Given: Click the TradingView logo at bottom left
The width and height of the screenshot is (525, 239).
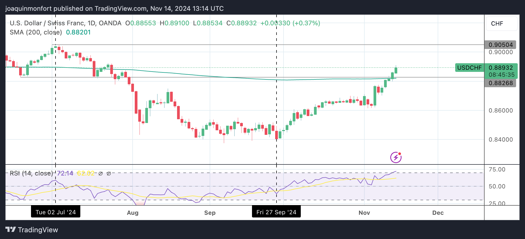Looking at the screenshot, I should pyautogui.click(x=32, y=230).
